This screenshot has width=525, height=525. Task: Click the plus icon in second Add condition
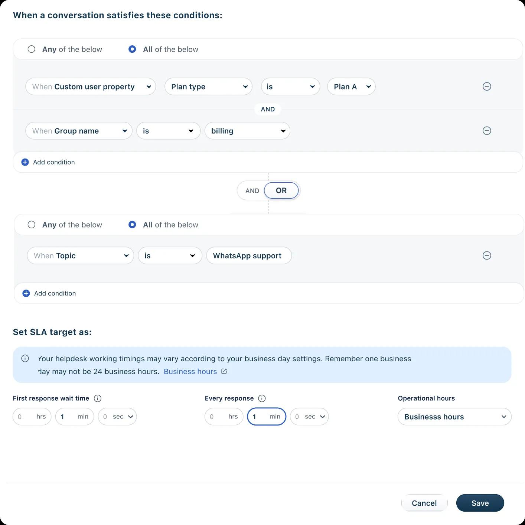(26, 293)
